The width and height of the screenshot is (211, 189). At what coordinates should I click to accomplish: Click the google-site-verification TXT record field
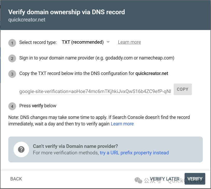95,91
